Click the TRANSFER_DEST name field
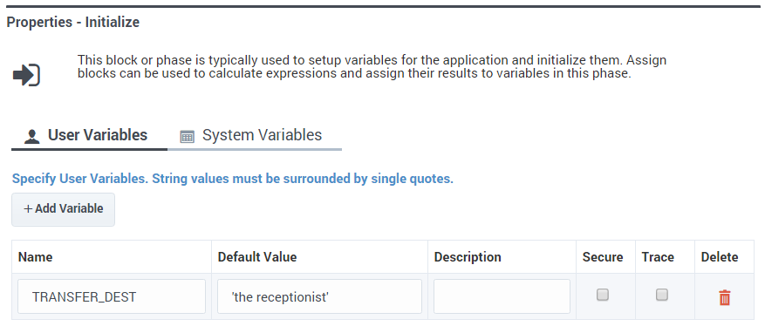The width and height of the screenshot is (765, 333). (x=112, y=296)
